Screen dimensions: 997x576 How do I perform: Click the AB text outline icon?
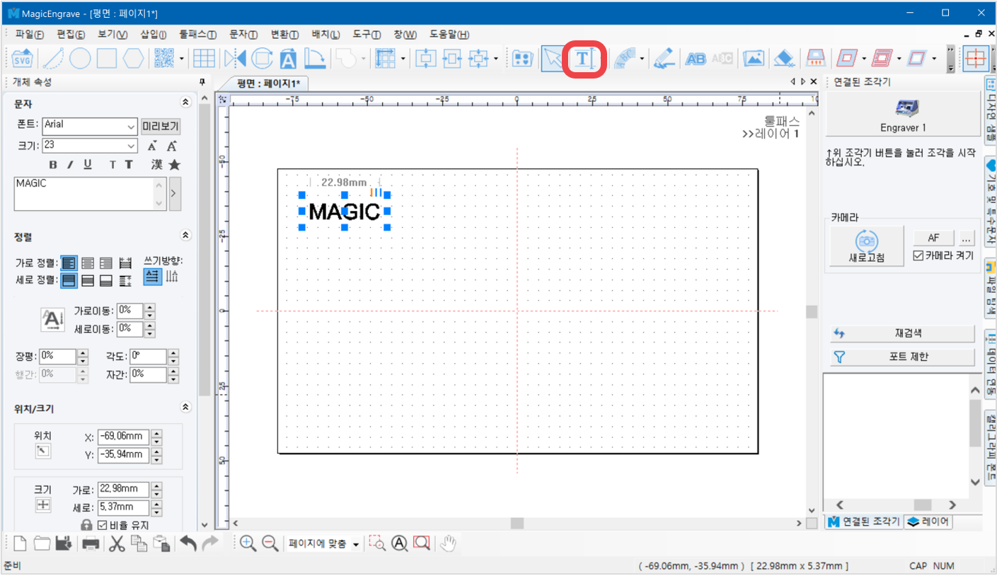696,59
